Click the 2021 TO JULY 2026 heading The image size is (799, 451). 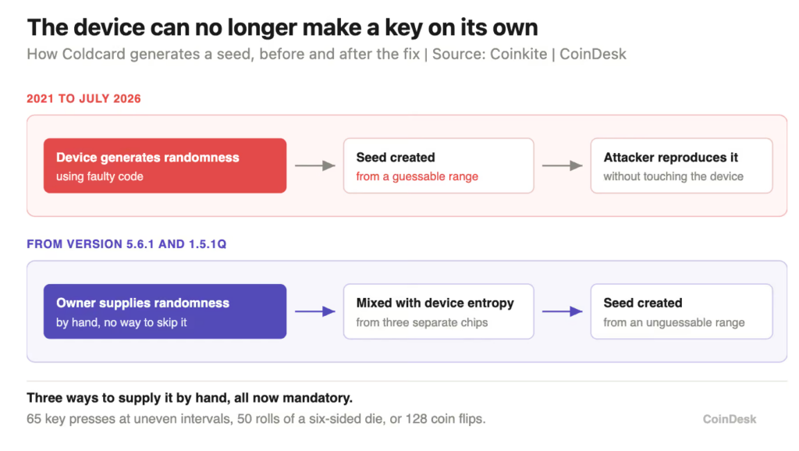(x=83, y=99)
